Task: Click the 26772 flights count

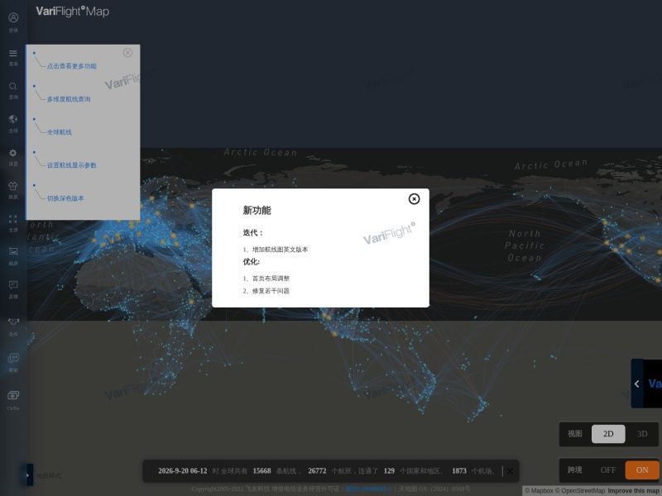Action: [317, 471]
